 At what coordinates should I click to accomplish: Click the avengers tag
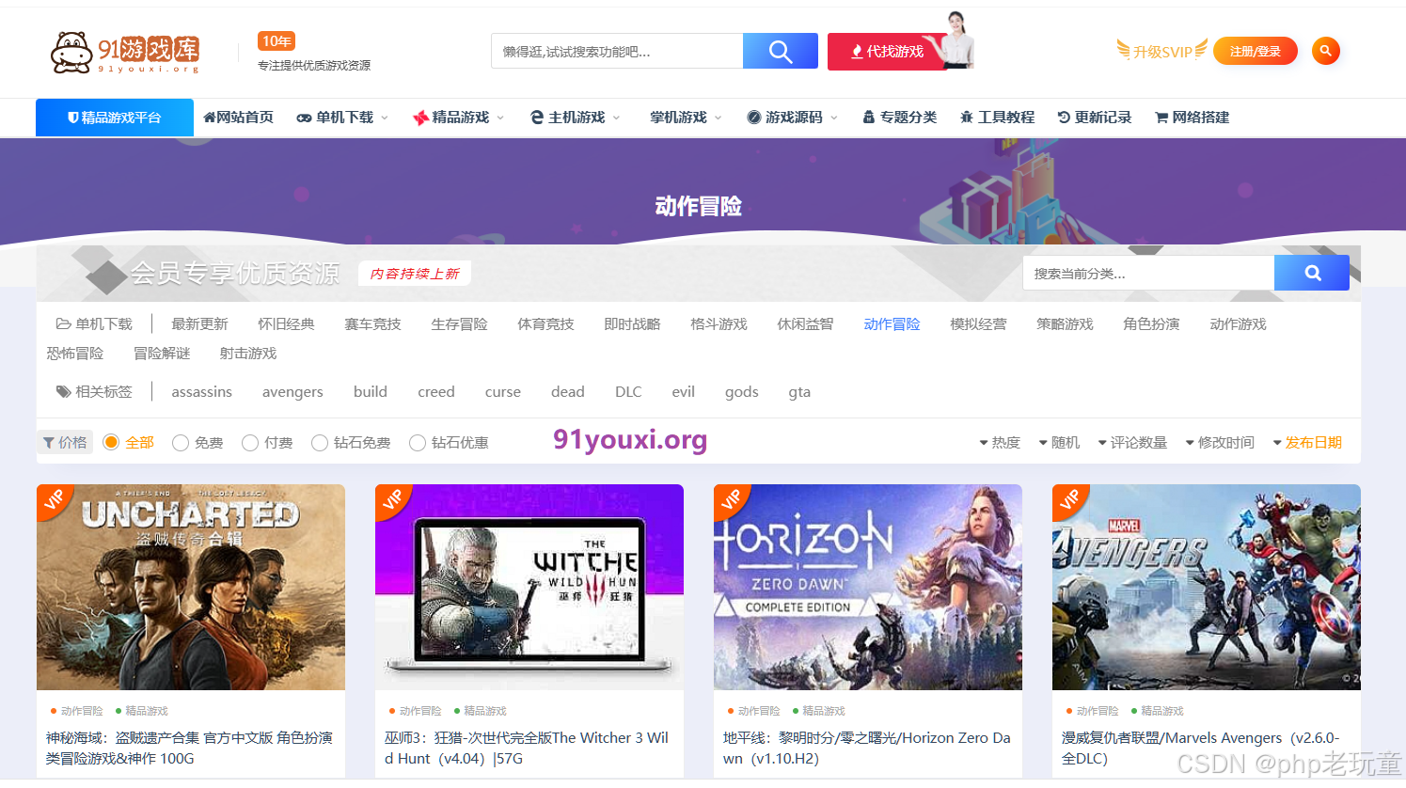click(x=292, y=391)
